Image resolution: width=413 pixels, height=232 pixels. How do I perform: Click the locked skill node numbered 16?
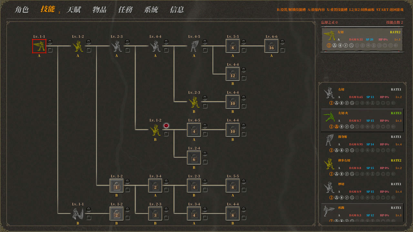point(271,46)
